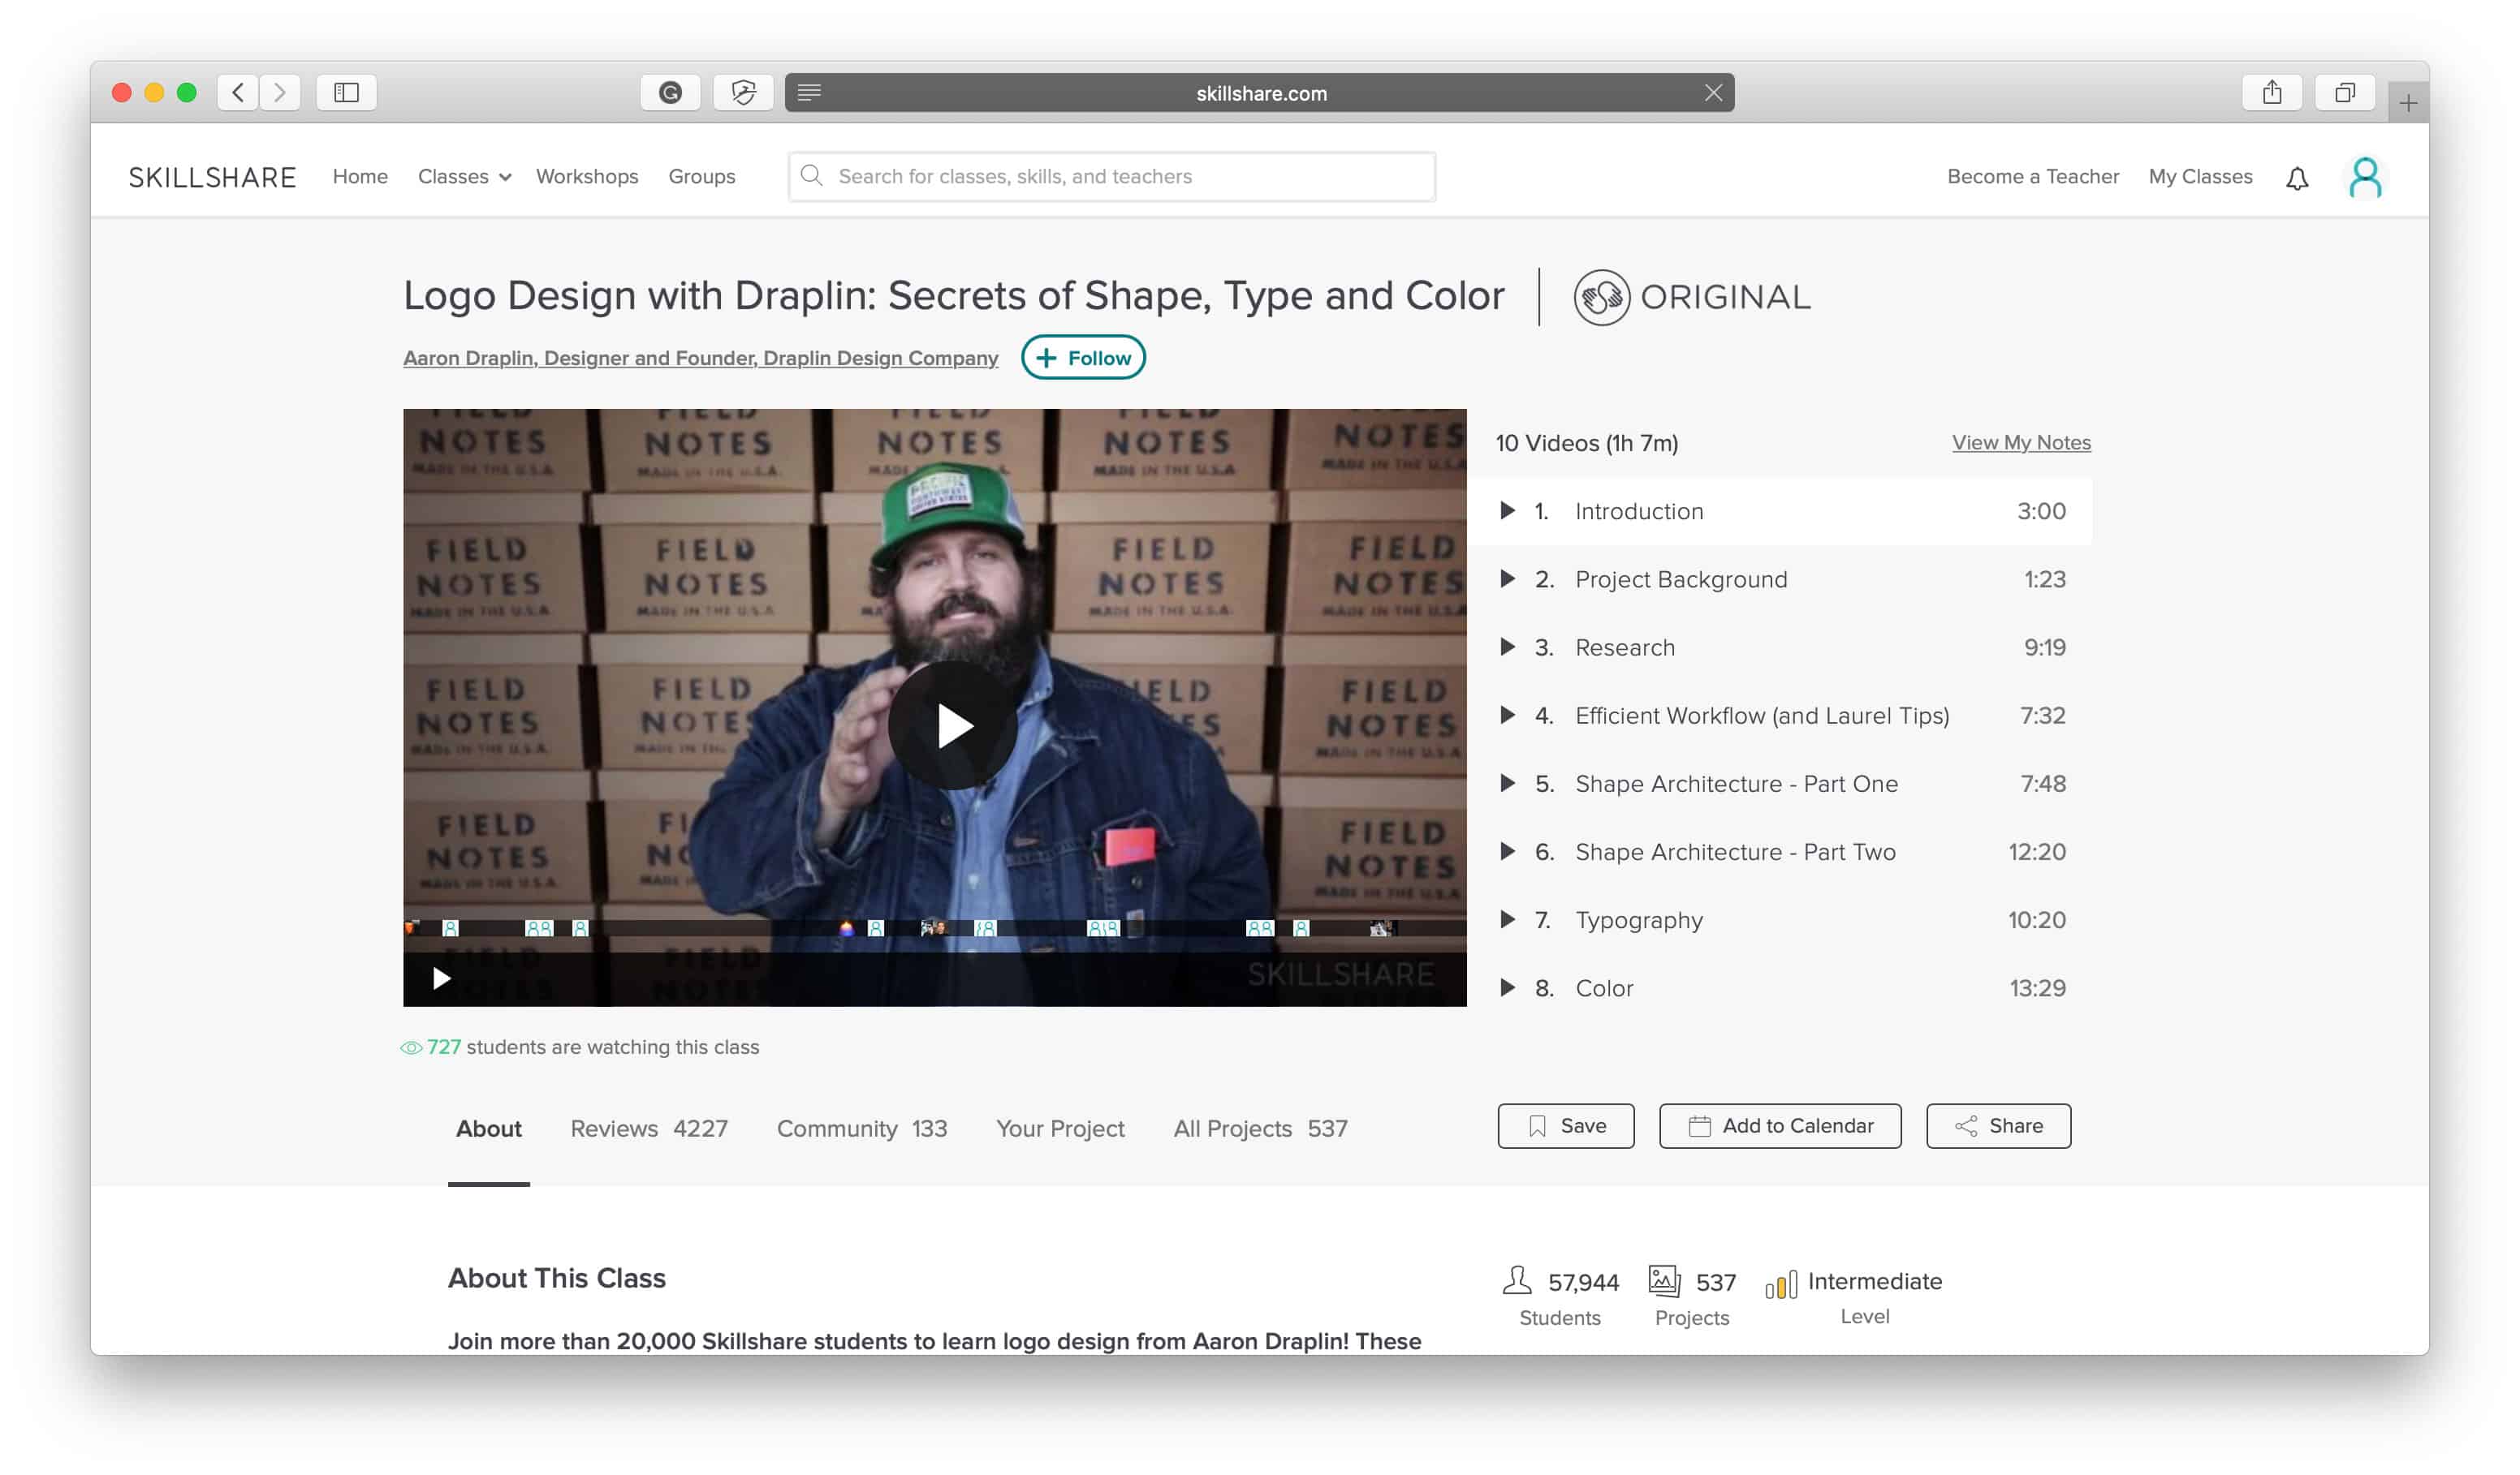
Task: Play lesson 2 Project Background arrow
Action: (1507, 578)
